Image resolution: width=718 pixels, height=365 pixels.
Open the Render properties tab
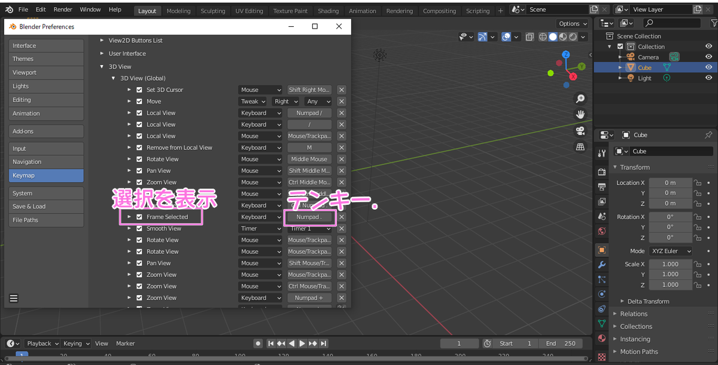coord(602,172)
